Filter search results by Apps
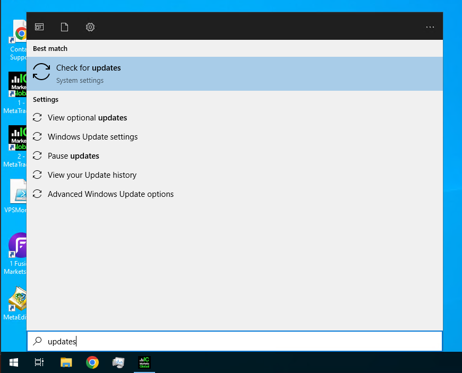Image resolution: width=462 pixels, height=373 pixels. (39, 27)
